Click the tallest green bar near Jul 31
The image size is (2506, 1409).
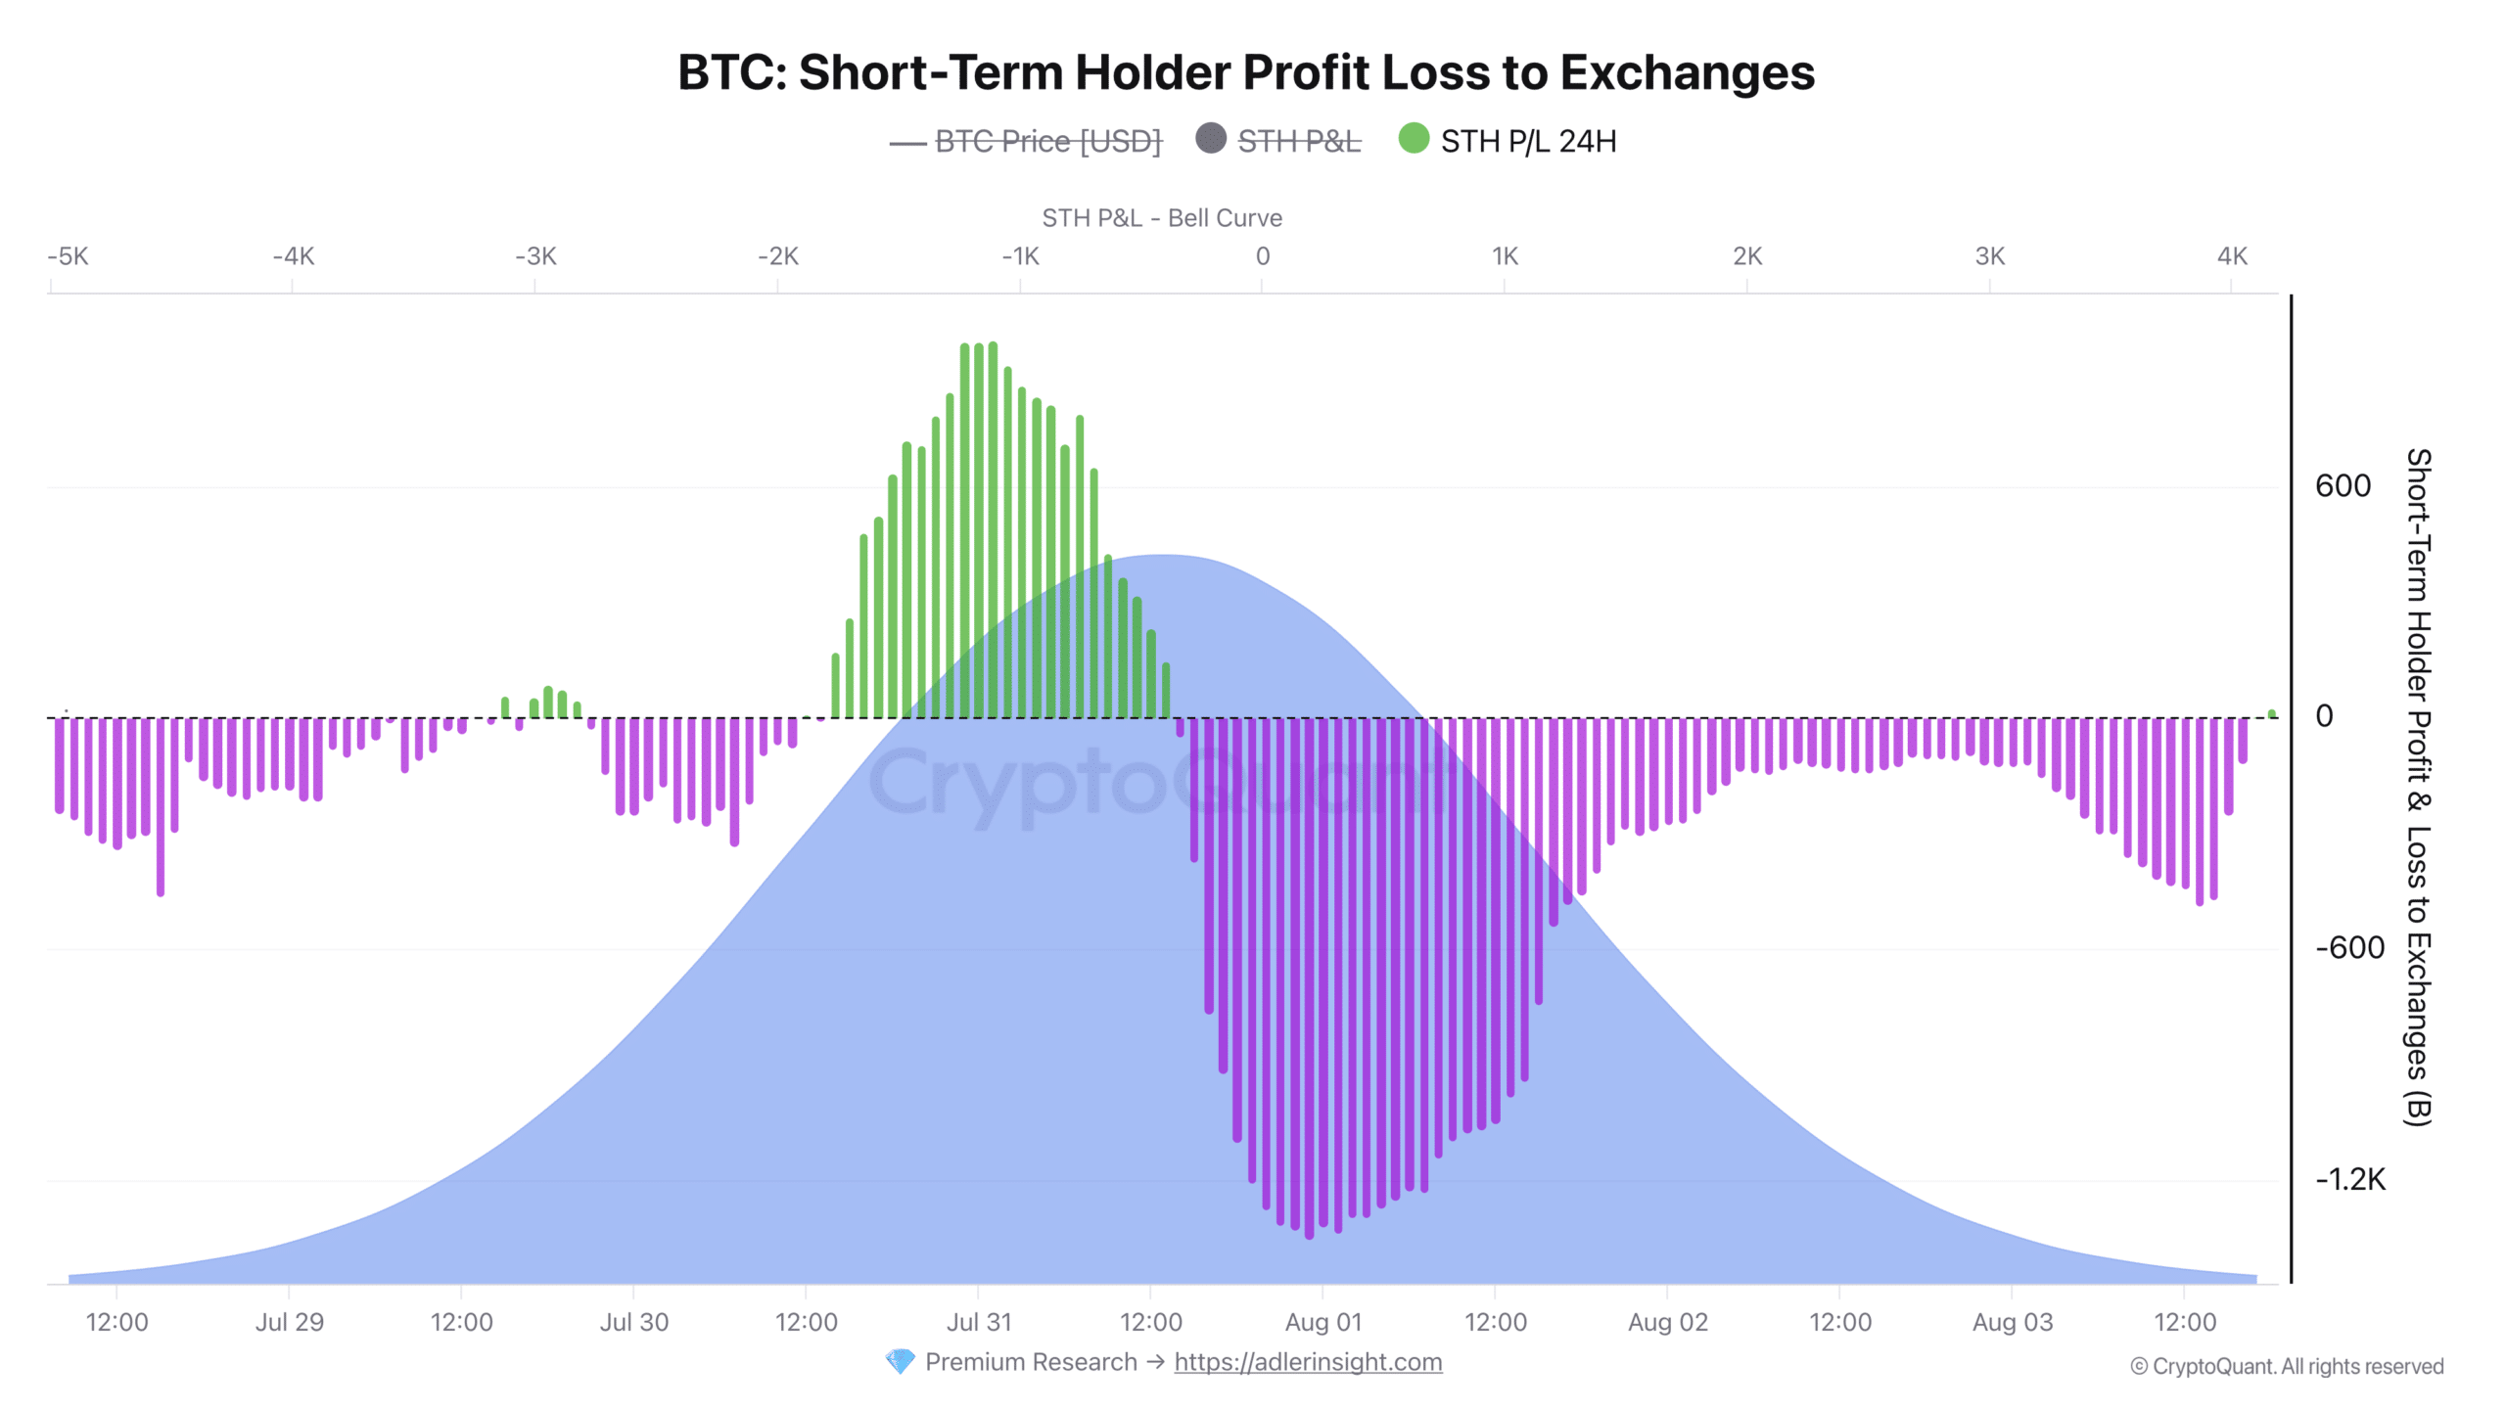[993, 529]
